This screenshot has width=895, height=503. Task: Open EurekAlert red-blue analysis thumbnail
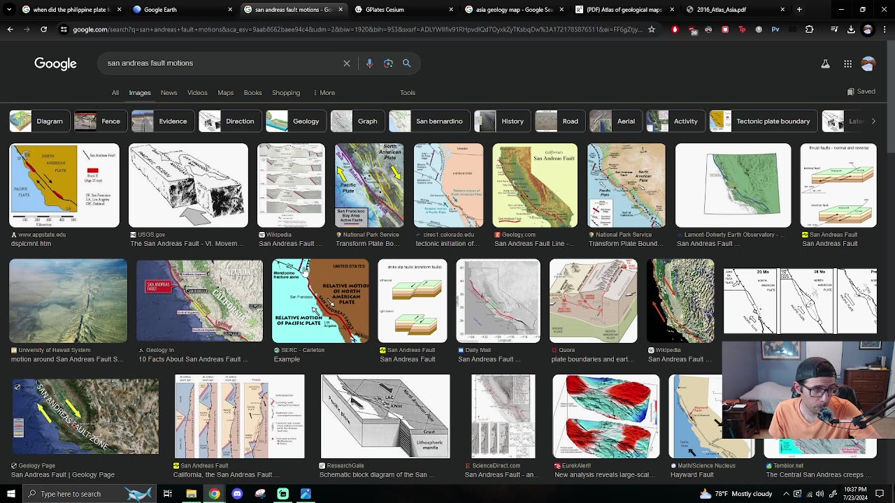[x=606, y=416]
